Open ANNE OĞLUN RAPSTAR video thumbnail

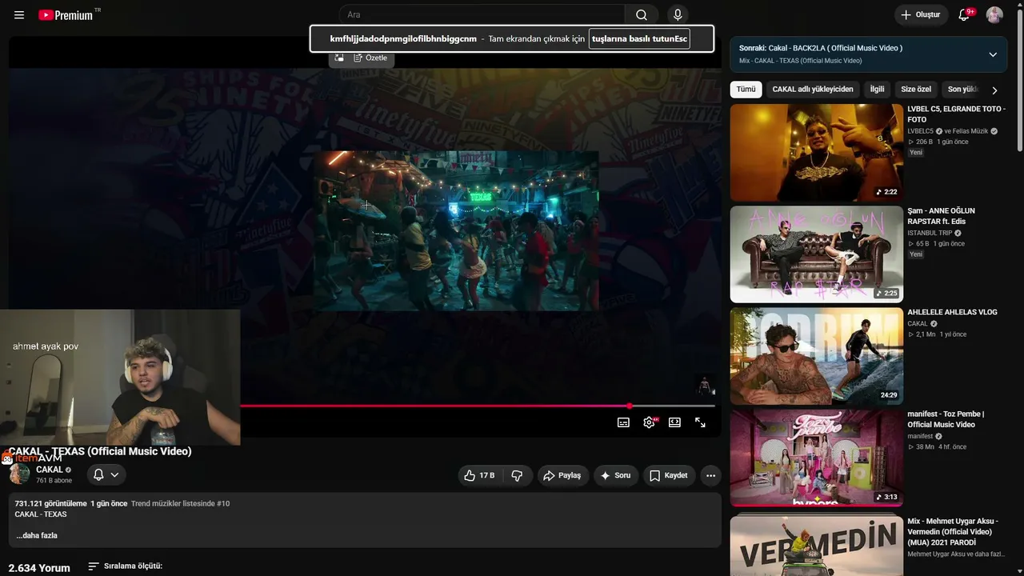click(816, 254)
